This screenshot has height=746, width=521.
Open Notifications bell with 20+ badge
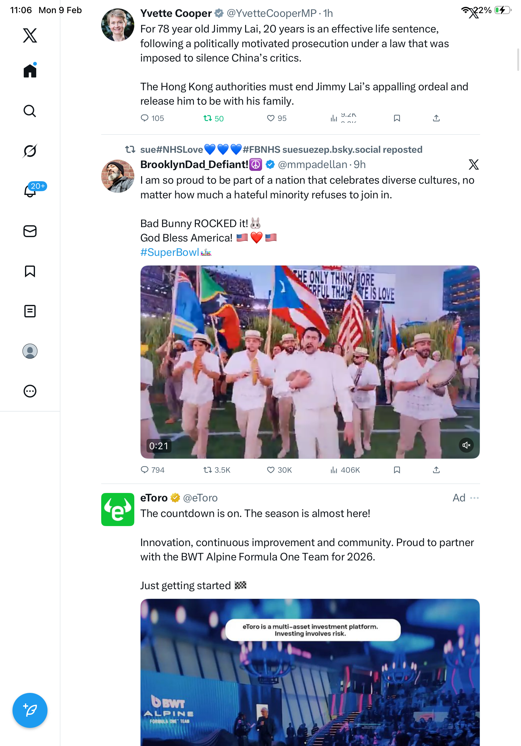pos(30,191)
